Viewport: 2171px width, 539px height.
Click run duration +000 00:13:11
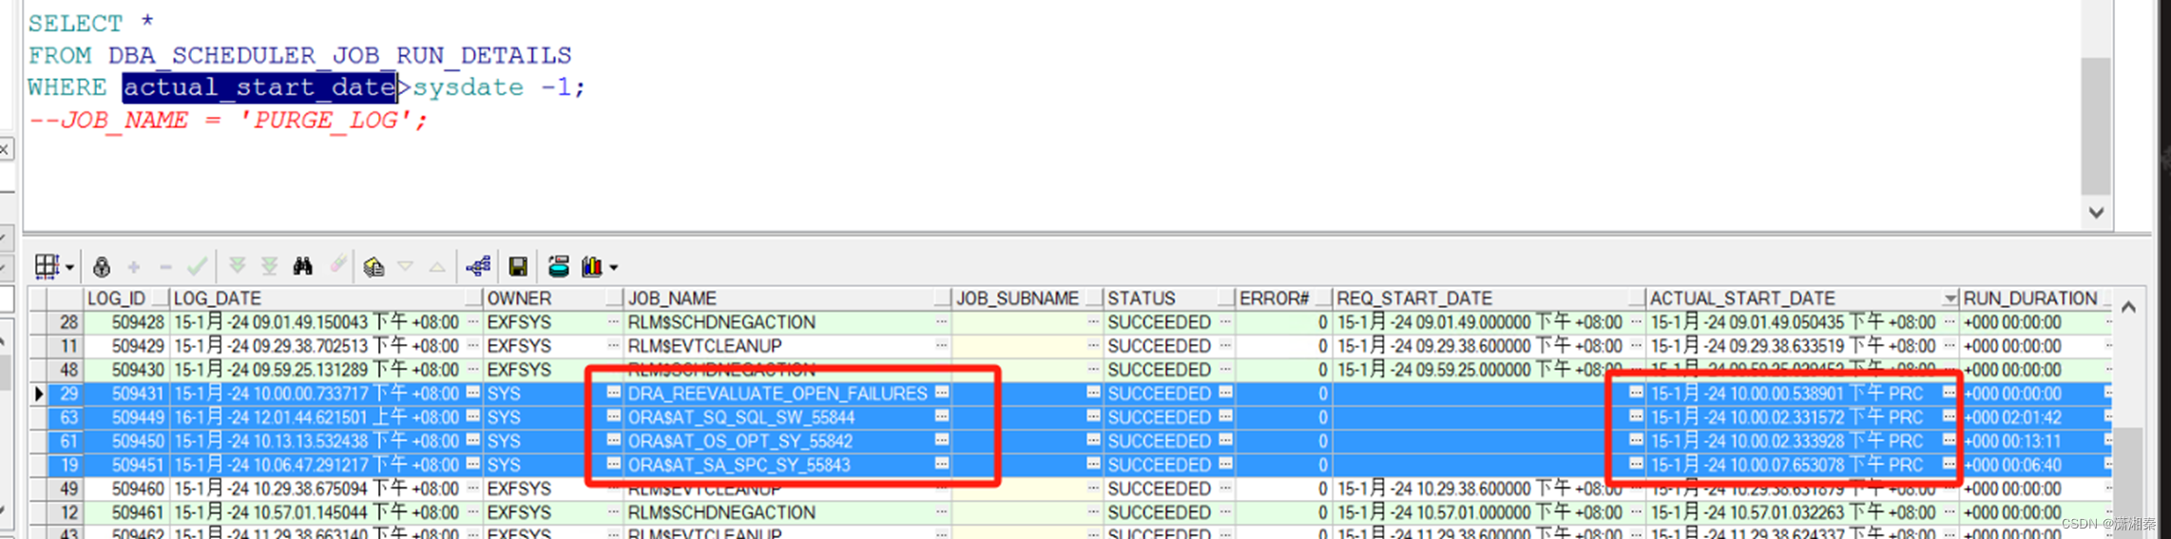click(2012, 441)
